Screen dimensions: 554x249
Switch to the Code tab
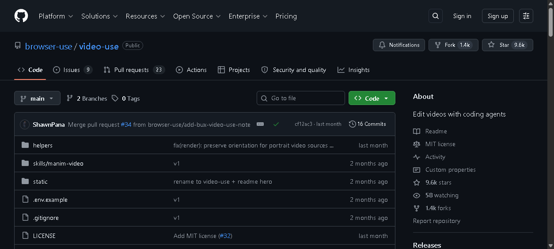[x=30, y=70]
